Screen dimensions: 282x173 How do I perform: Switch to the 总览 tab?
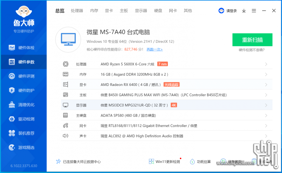60,11
